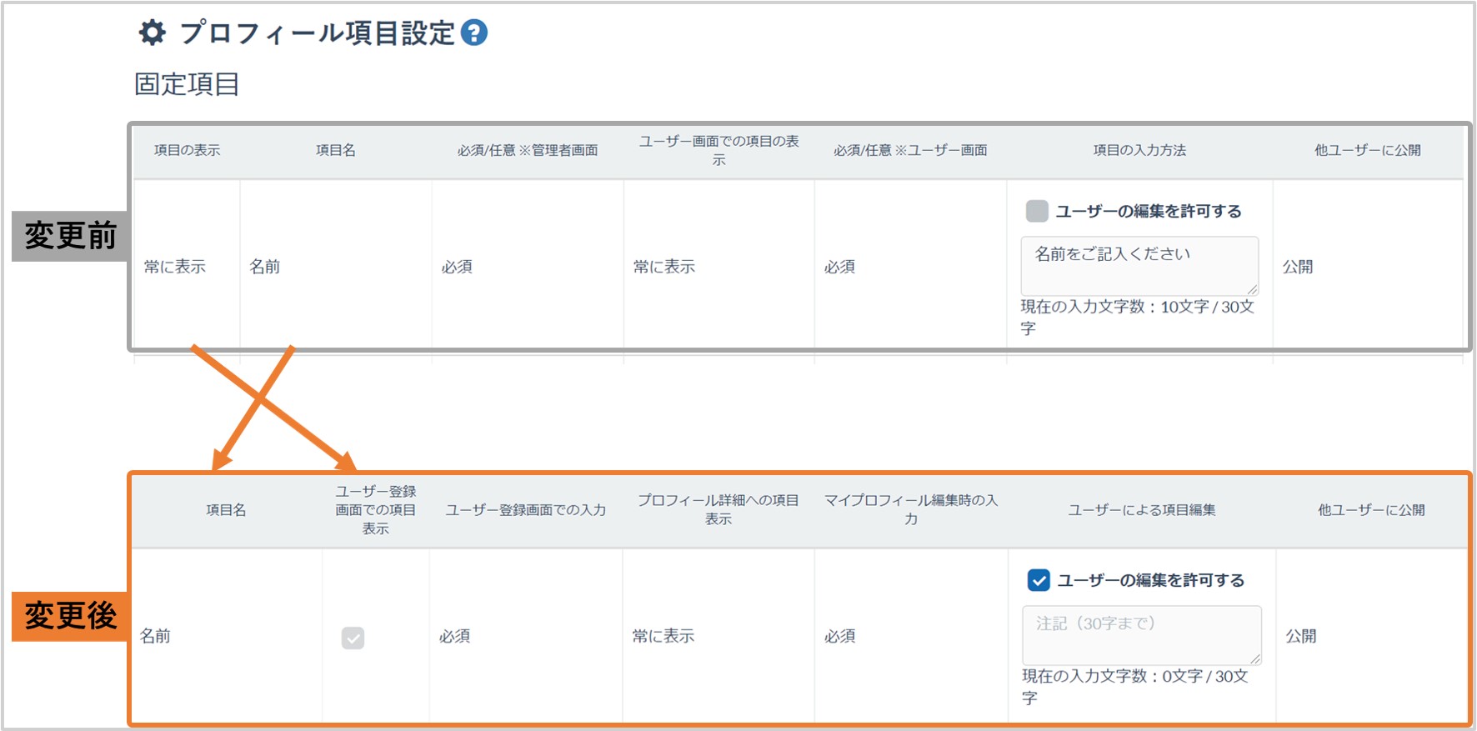Click the 必須/任意 ※管理者画面 column header
The width and height of the screenshot is (1477, 731).
527,150
